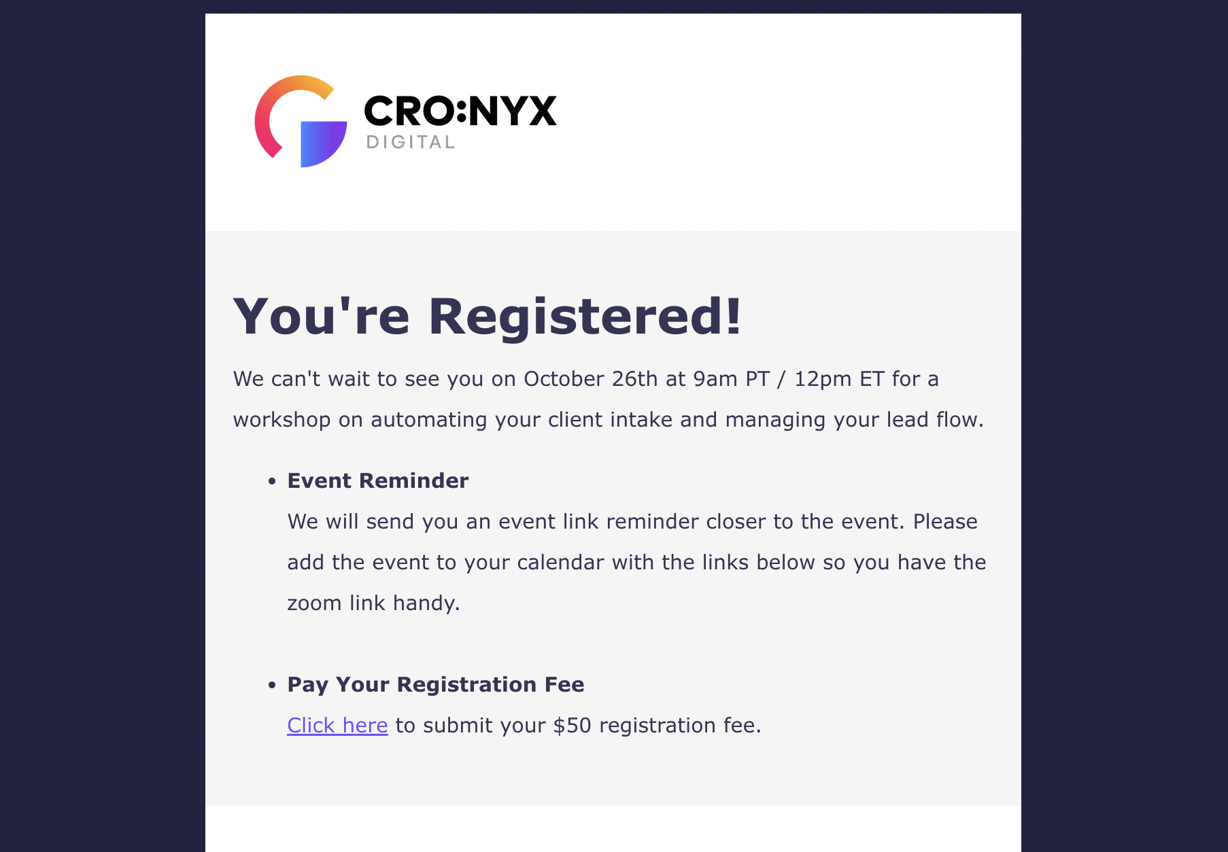Viewport: 1228px width, 852px height.
Task: Click the "You're Registered!" heading
Action: (487, 317)
